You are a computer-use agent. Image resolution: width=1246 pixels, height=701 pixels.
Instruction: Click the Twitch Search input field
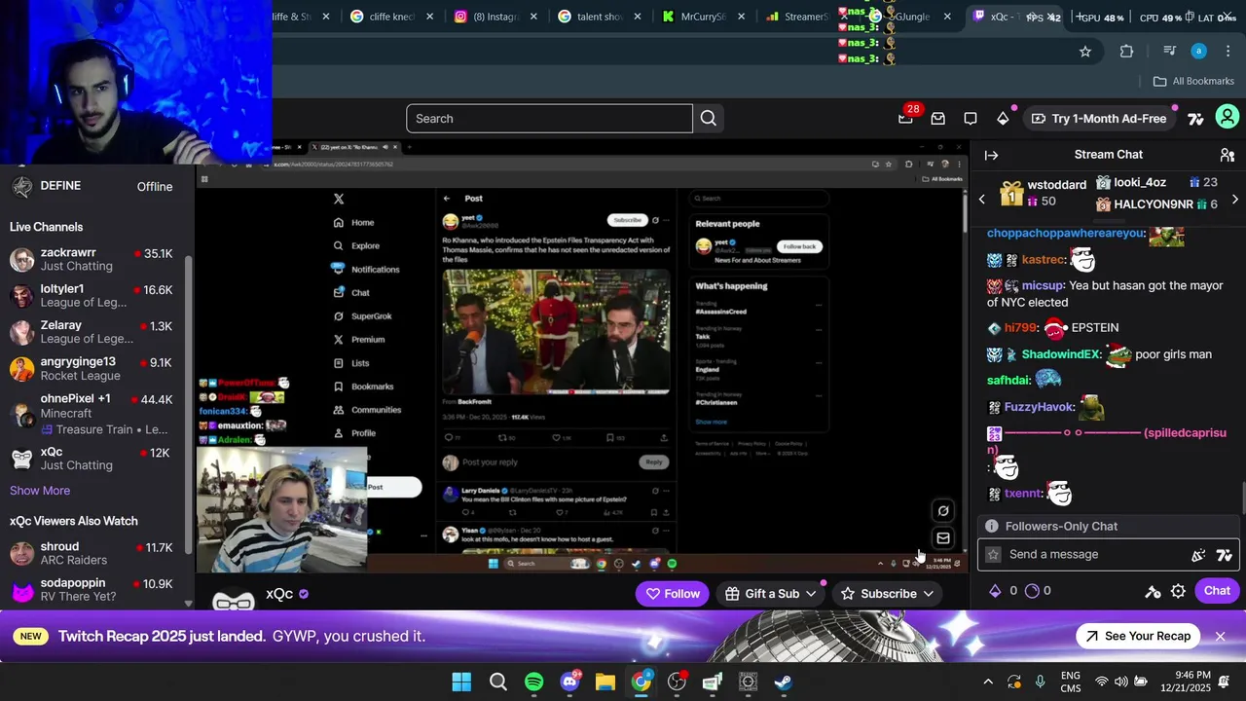pyautogui.click(x=549, y=119)
